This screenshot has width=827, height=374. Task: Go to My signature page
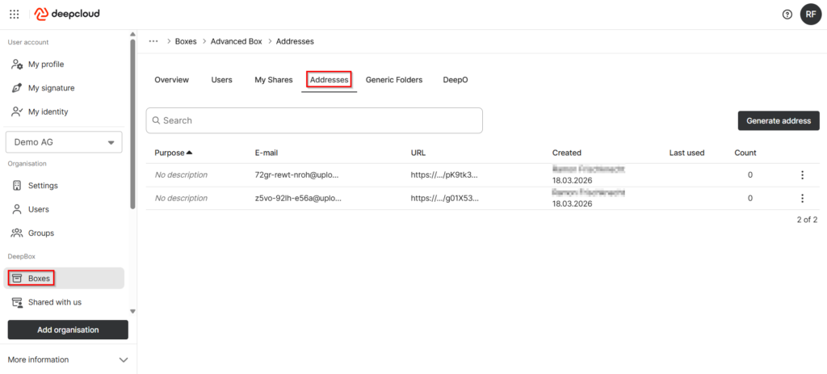(x=51, y=88)
